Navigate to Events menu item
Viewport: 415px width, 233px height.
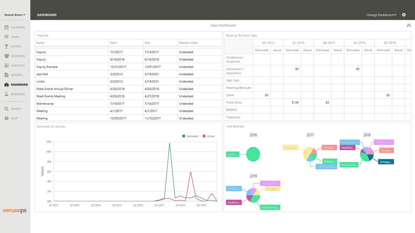pyautogui.click(x=16, y=47)
